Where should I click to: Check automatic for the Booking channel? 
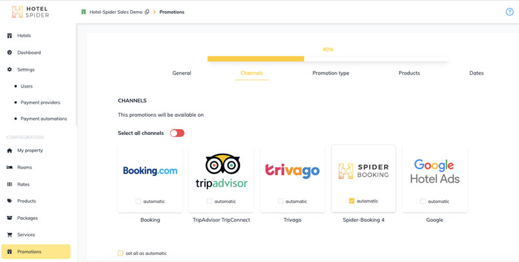138,201
